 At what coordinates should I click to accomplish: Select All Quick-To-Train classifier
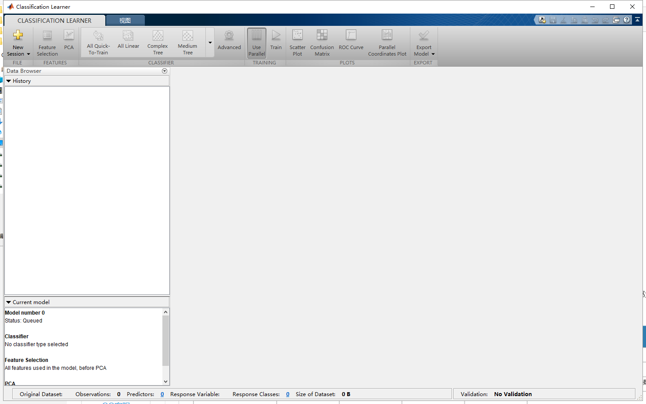click(x=98, y=43)
